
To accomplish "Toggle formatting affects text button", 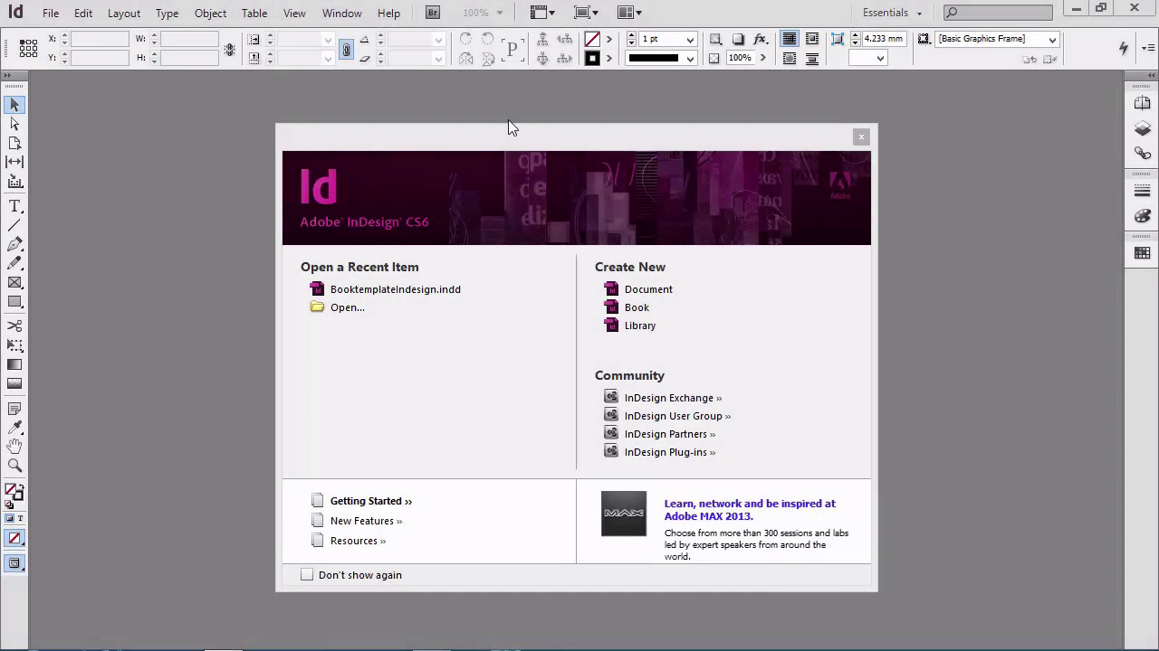I will [x=20, y=518].
